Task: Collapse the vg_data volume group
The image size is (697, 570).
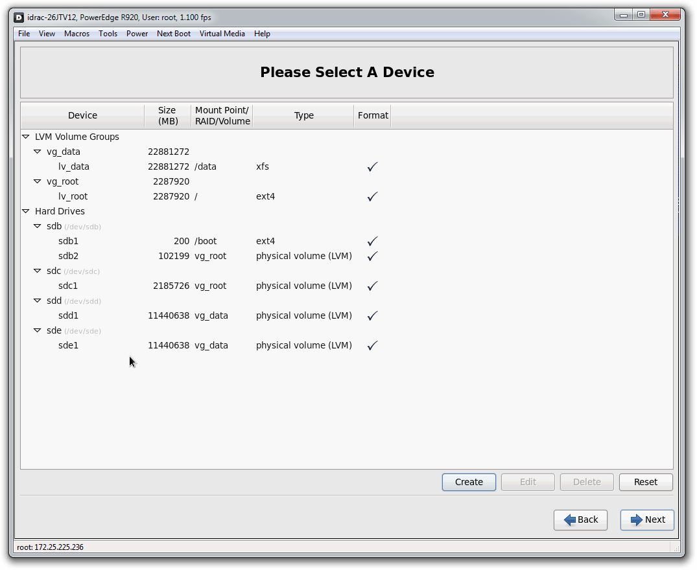Action: coord(38,152)
